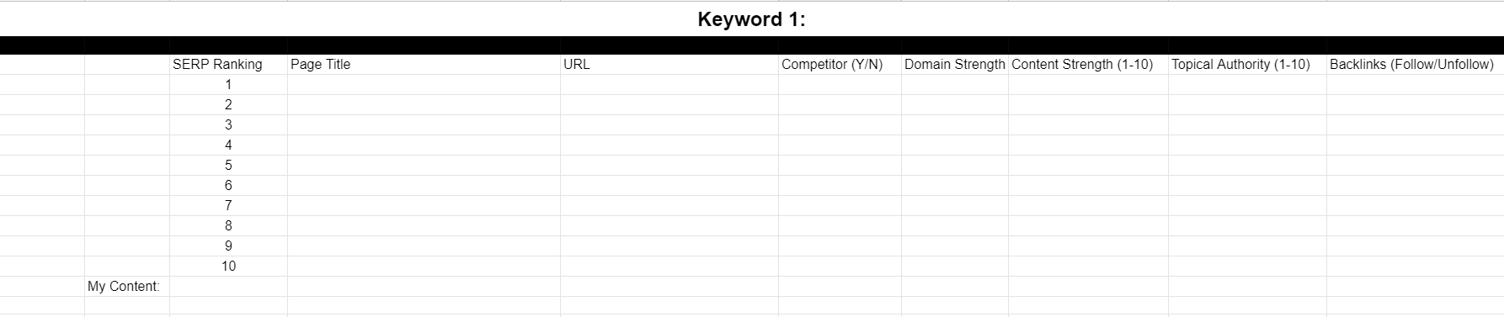Select the My Content label cell
This screenshot has height=317, width=1504.
click(x=127, y=287)
